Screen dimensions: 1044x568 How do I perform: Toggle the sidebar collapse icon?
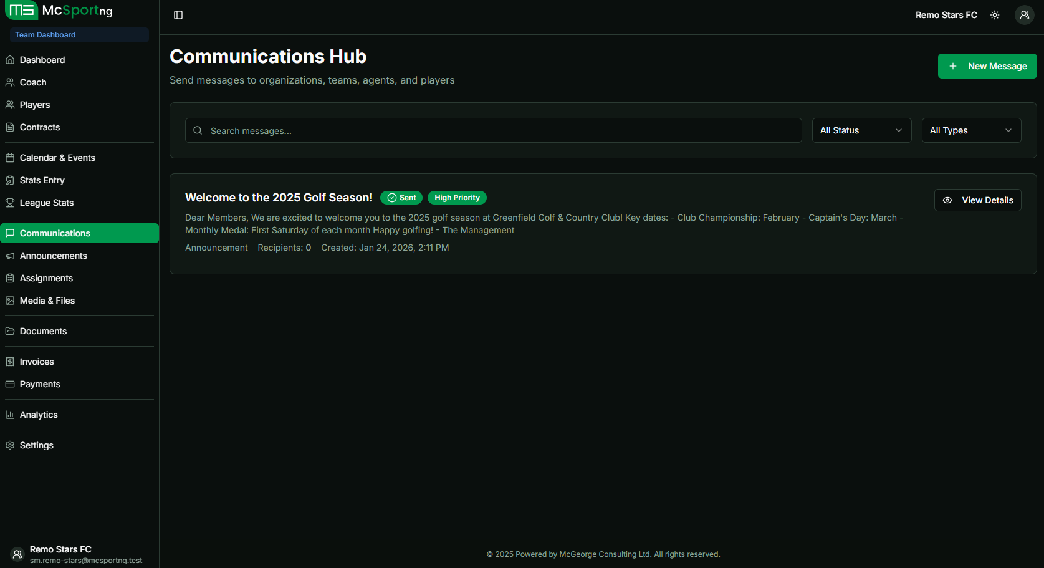click(178, 15)
